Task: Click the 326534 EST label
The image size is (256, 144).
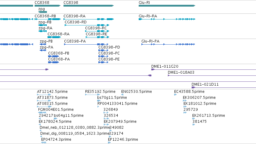Action: click(x=111, y=116)
